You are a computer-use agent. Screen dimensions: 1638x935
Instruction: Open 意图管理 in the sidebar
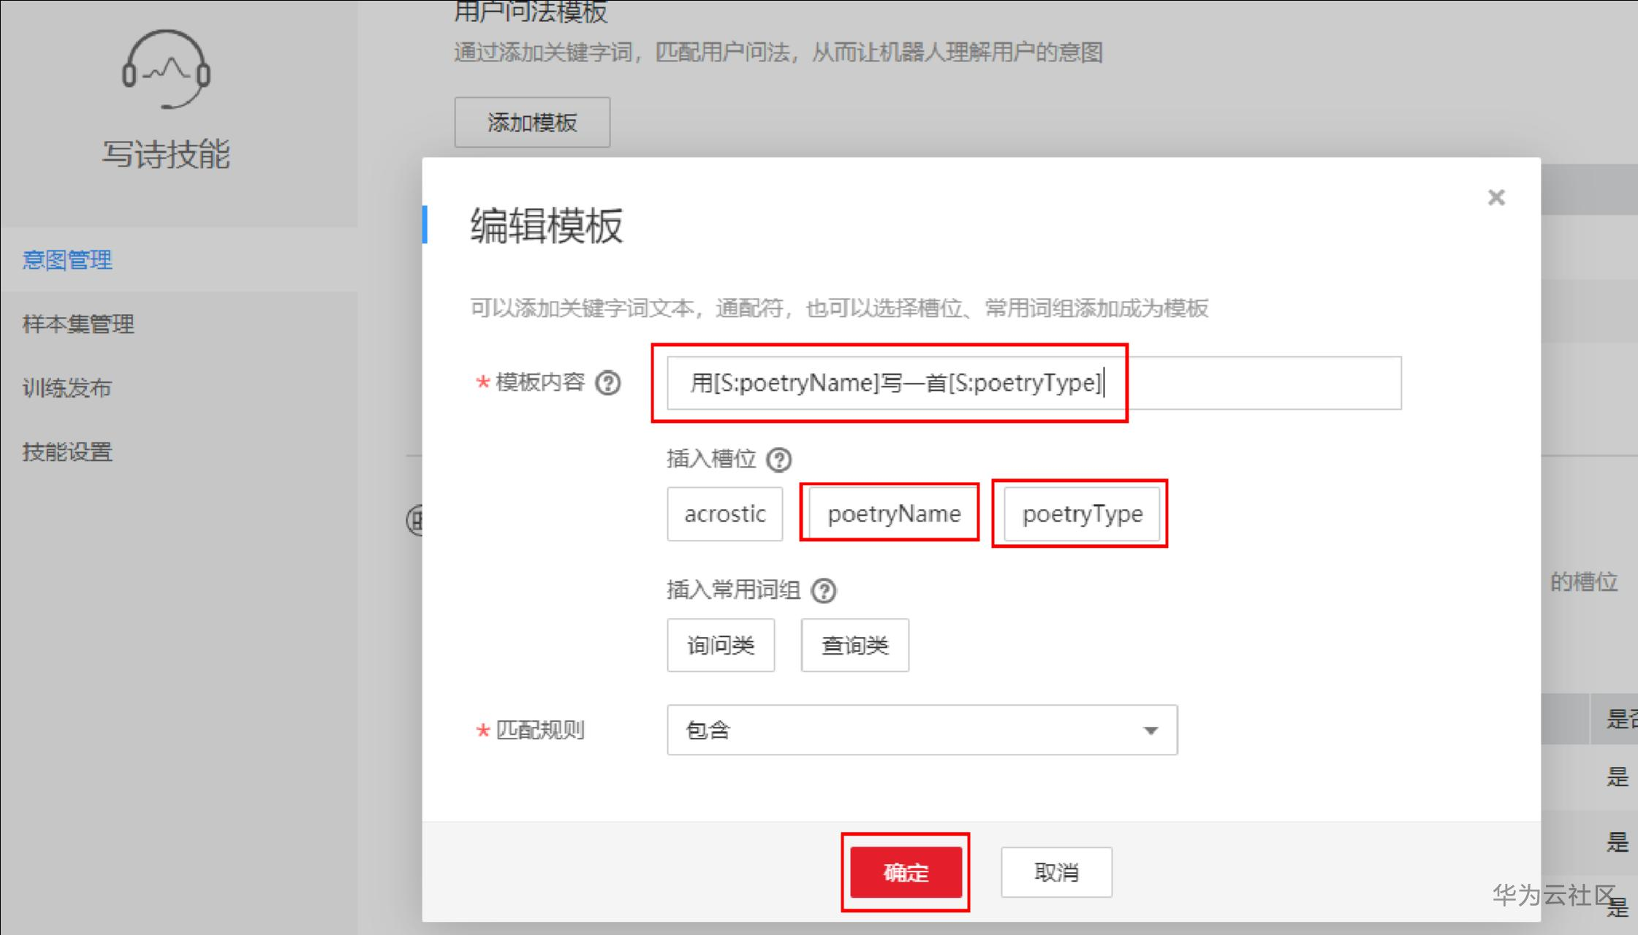point(67,260)
